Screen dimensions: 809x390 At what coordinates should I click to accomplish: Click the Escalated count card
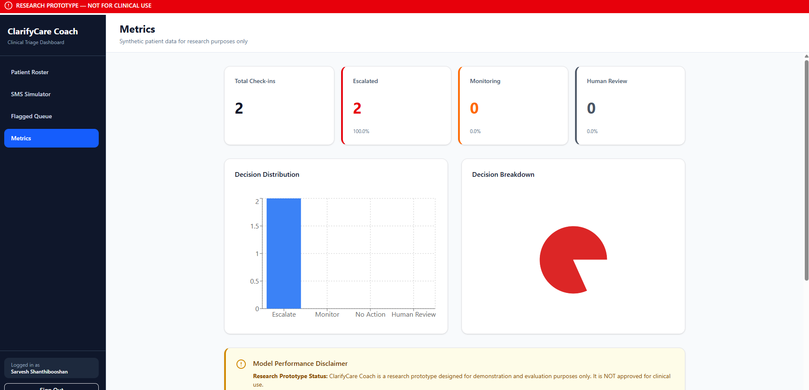[396, 106]
